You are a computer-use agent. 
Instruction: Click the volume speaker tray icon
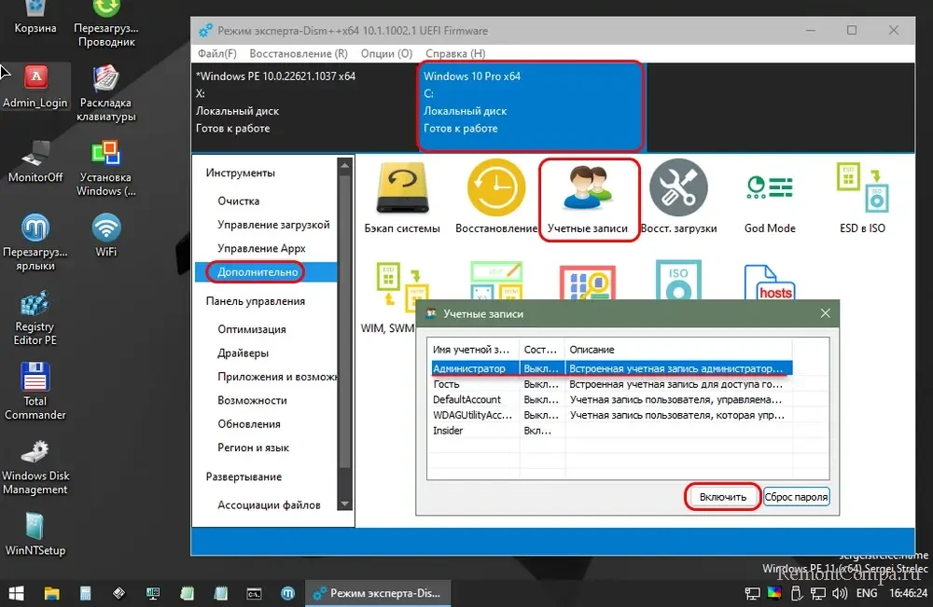pyautogui.click(x=840, y=593)
